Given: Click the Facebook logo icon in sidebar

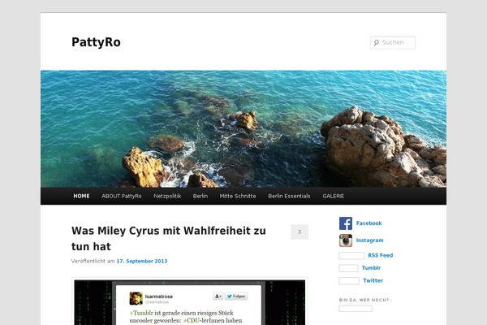Looking at the screenshot, I should (346, 223).
